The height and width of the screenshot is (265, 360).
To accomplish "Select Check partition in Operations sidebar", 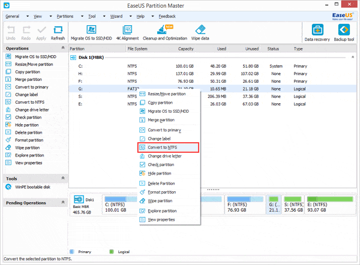I will (28, 118).
